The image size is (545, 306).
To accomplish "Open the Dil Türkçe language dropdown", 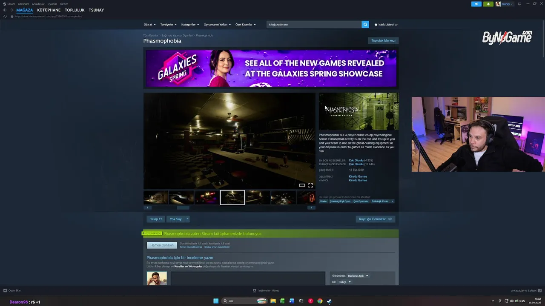I will click(344, 282).
